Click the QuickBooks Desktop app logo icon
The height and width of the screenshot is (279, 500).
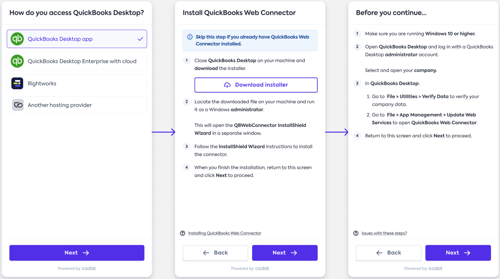tap(17, 39)
